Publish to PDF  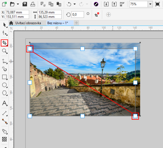click(x=122, y=4)
